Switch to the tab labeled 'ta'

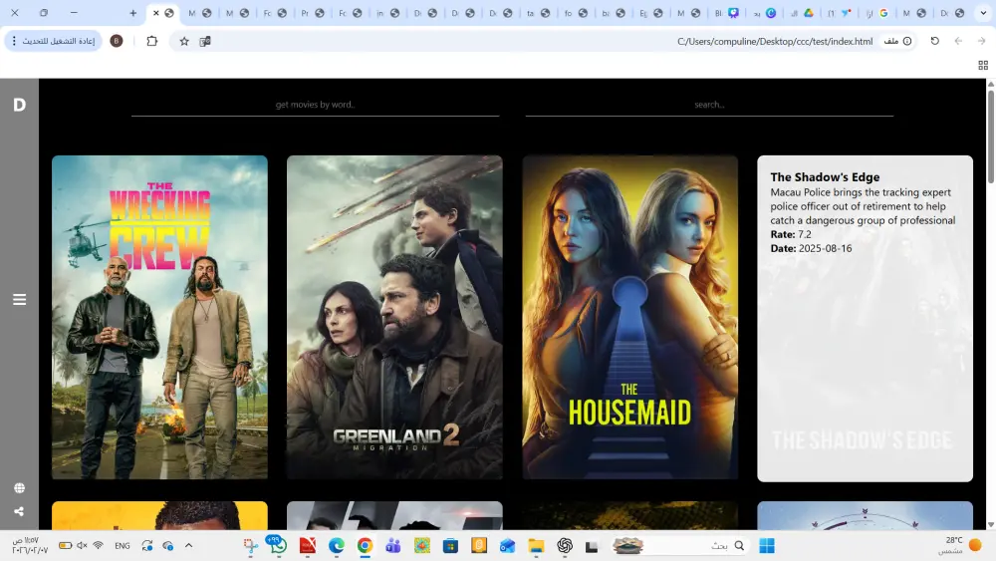pos(537,13)
